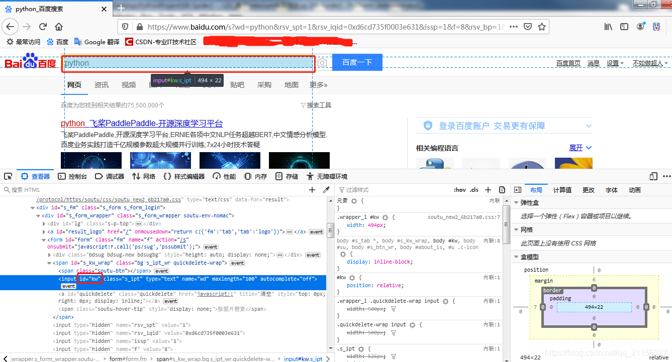The image size is (672, 362).
Task: Collapse the form#form node
Action: click(44, 239)
